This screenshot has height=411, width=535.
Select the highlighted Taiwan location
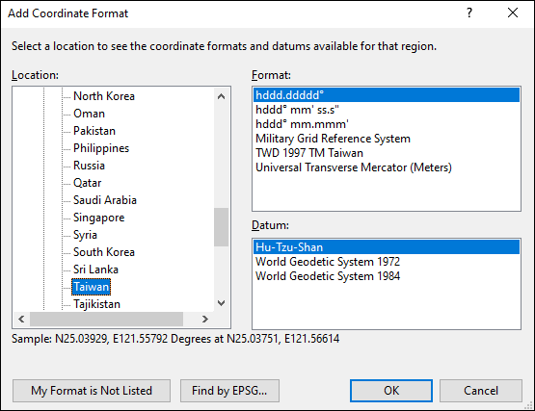tap(92, 287)
